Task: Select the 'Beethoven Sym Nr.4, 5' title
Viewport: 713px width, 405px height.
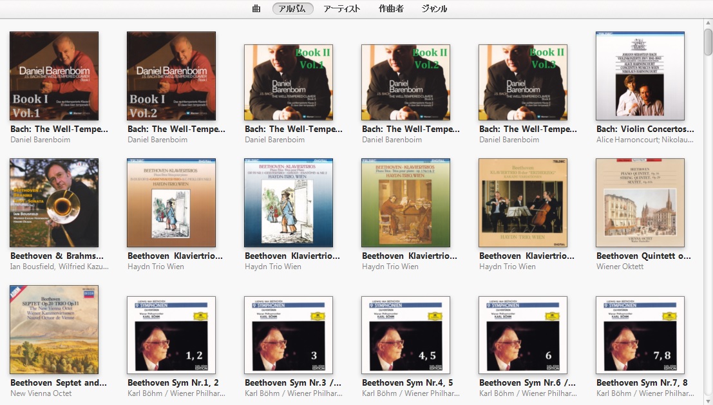Action: pyautogui.click(x=408, y=382)
